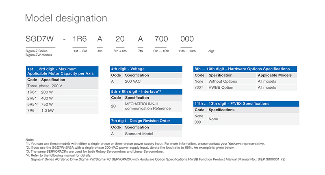Click the 7R6 1.0 kW table row
Image resolution: width=325 pixels, height=175 pixels.
pos(62,110)
